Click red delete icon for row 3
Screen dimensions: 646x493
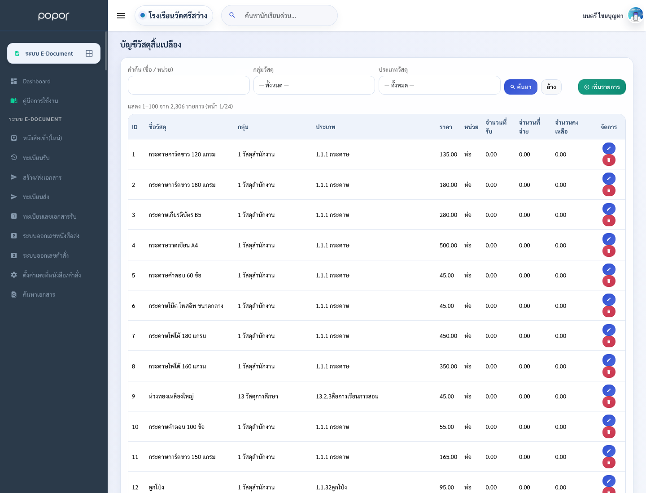(x=609, y=221)
